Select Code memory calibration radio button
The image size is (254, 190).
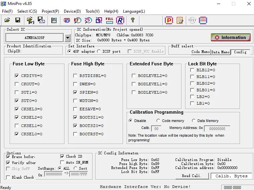[158, 121]
